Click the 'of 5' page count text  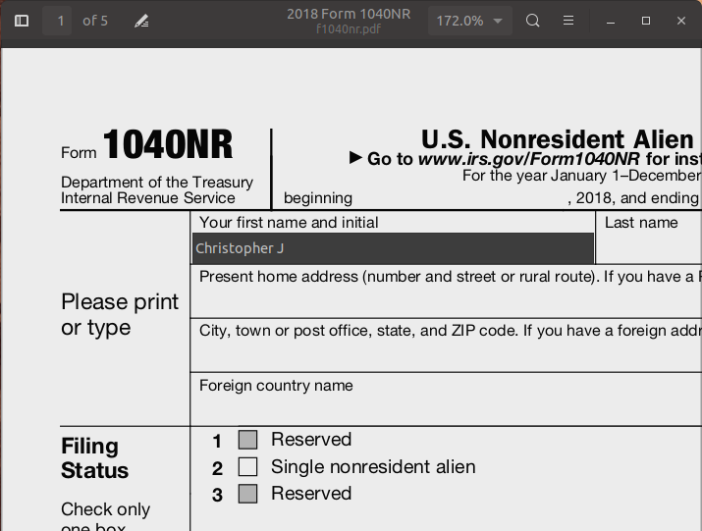95,21
